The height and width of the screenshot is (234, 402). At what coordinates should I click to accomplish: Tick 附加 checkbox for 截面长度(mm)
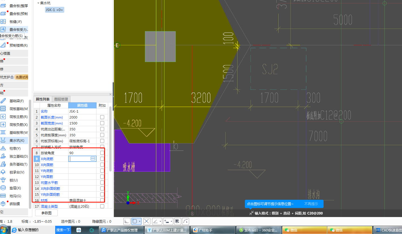pos(102,117)
